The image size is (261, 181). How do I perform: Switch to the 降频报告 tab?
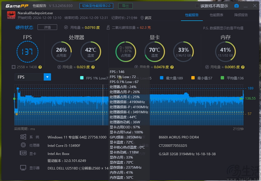[x=241, y=15]
